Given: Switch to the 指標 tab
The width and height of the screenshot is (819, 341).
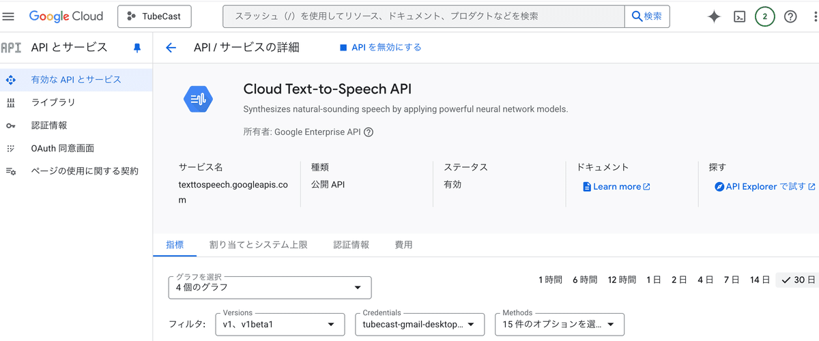Looking at the screenshot, I should click(175, 245).
